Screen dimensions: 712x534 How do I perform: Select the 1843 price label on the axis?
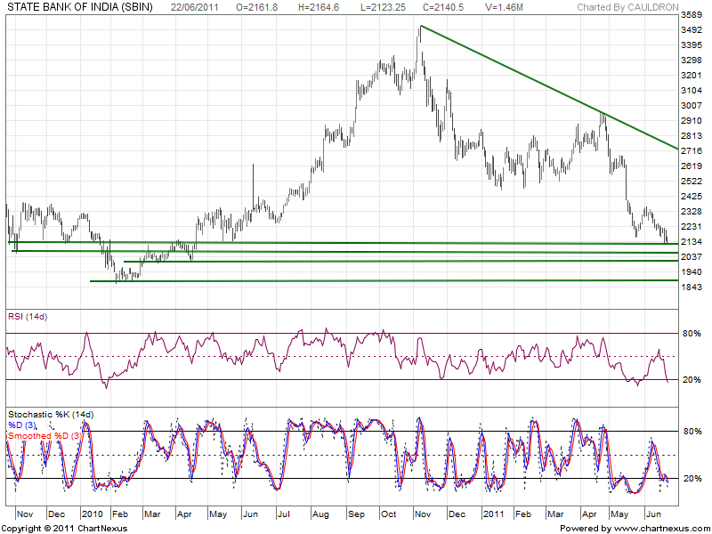tap(691, 287)
